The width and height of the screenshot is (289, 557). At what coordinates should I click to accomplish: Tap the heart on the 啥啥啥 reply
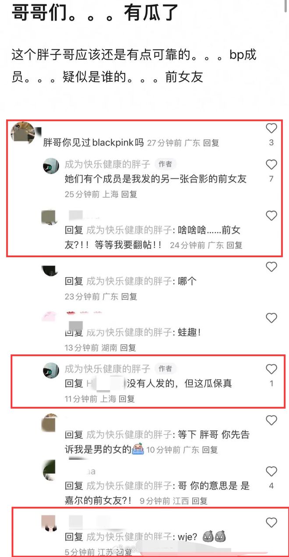(271, 216)
